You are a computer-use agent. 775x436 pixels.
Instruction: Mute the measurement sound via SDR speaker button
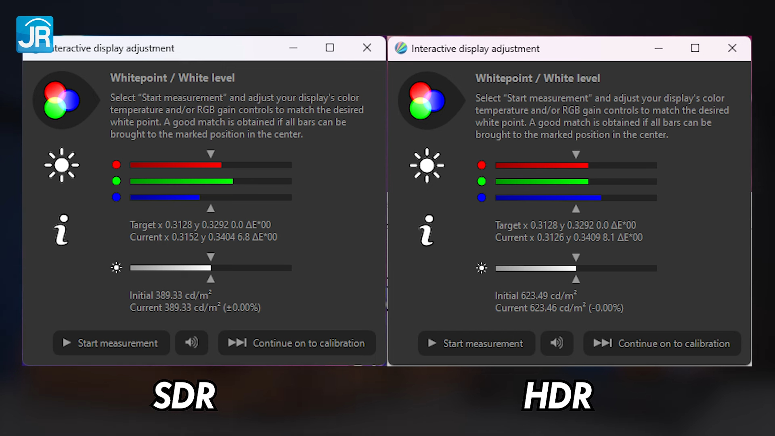click(191, 343)
